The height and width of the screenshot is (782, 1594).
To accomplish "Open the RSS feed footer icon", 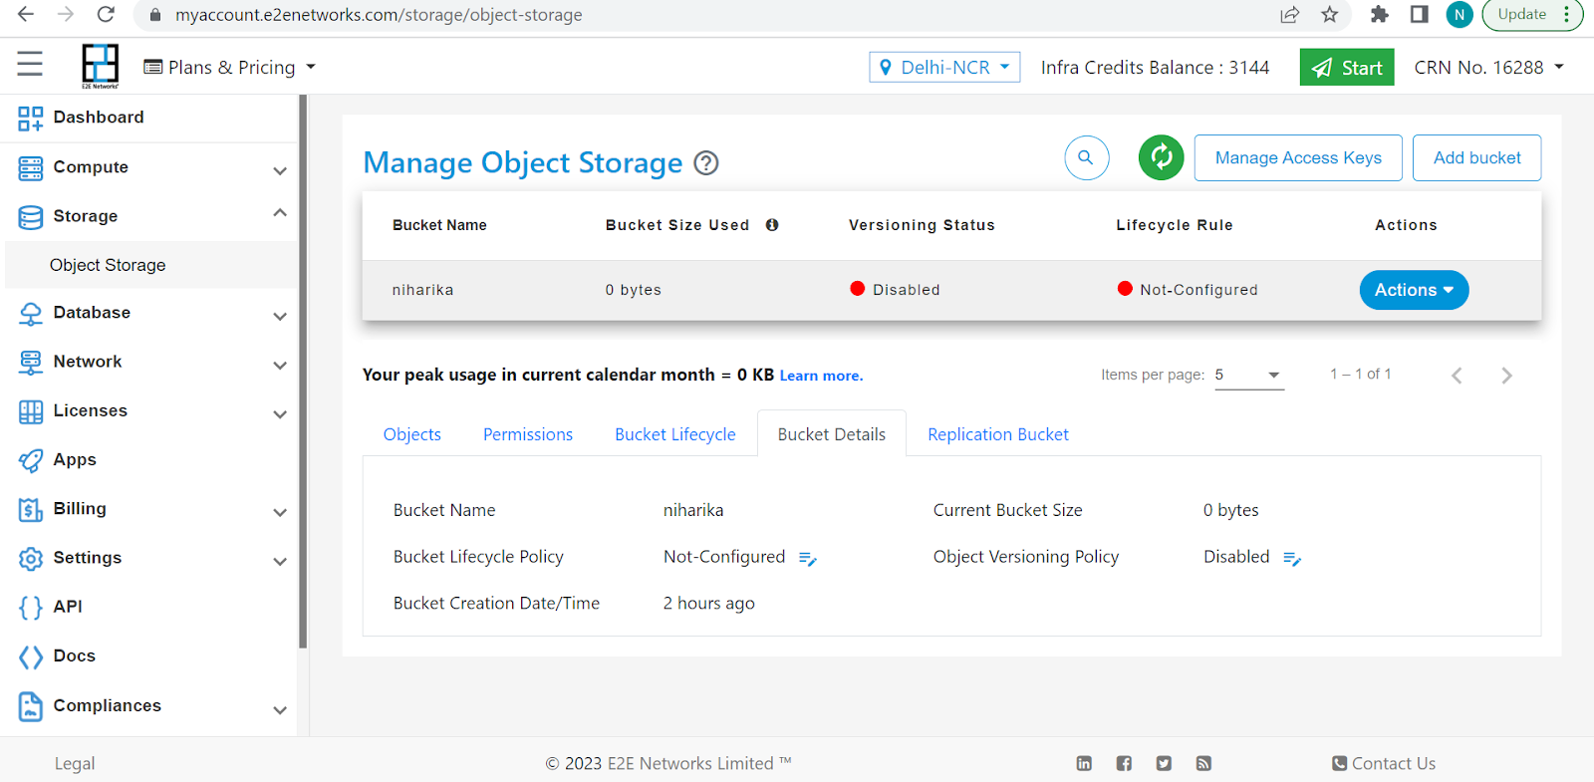I will pos(1203,763).
